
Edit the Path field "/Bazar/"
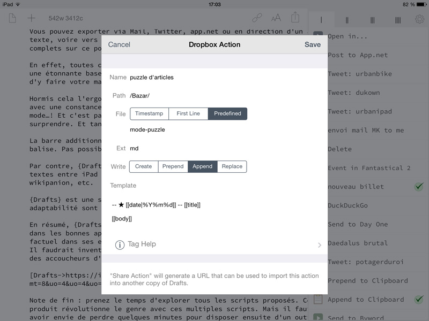coord(139,96)
